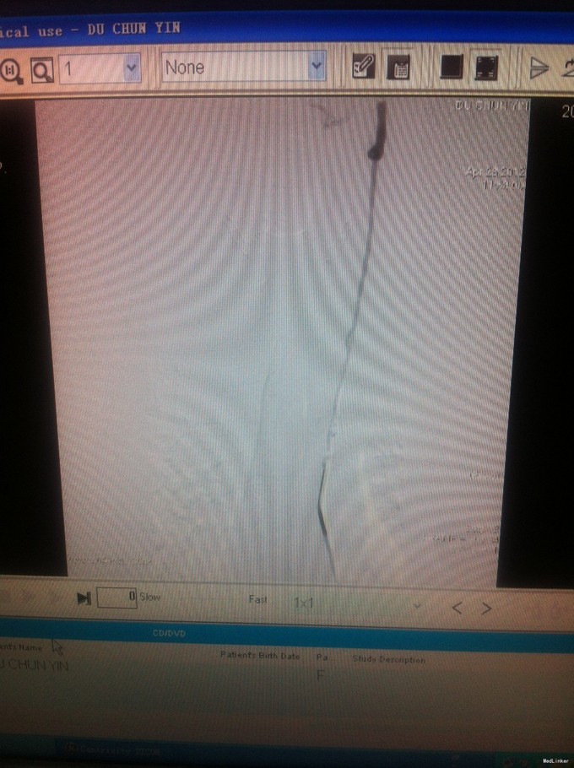Go to previous image with left arrow
This screenshot has width=574, height=768.
click(x=457, y=607)
